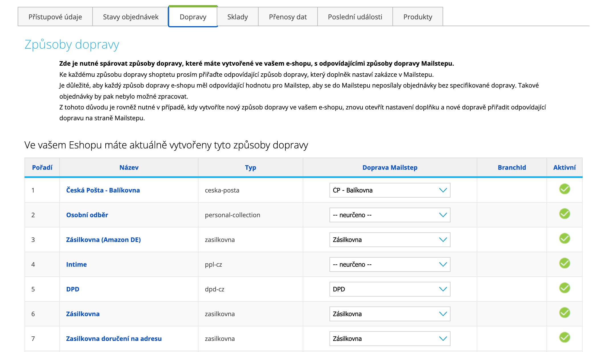Viewport: 610px width, 352px height.
Task: Sort by the Pořadí column header
Action: click(x=42, y=167)
